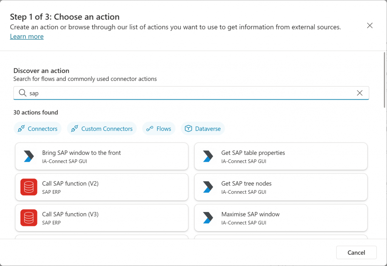387x266 pixels.
Task: Close the Choose an action dialog
Action: (x=370, y=25)
